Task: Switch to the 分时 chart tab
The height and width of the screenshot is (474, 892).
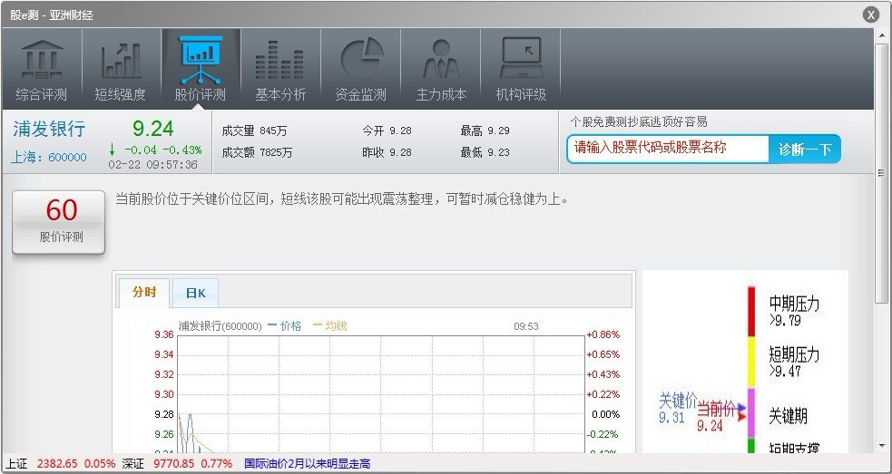Action: coord(144,293)
